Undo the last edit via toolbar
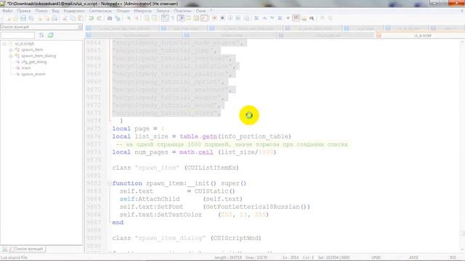 [92, 18]
